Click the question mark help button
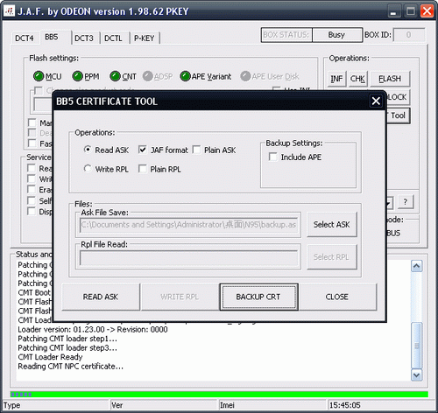 [x=405, y=202]
